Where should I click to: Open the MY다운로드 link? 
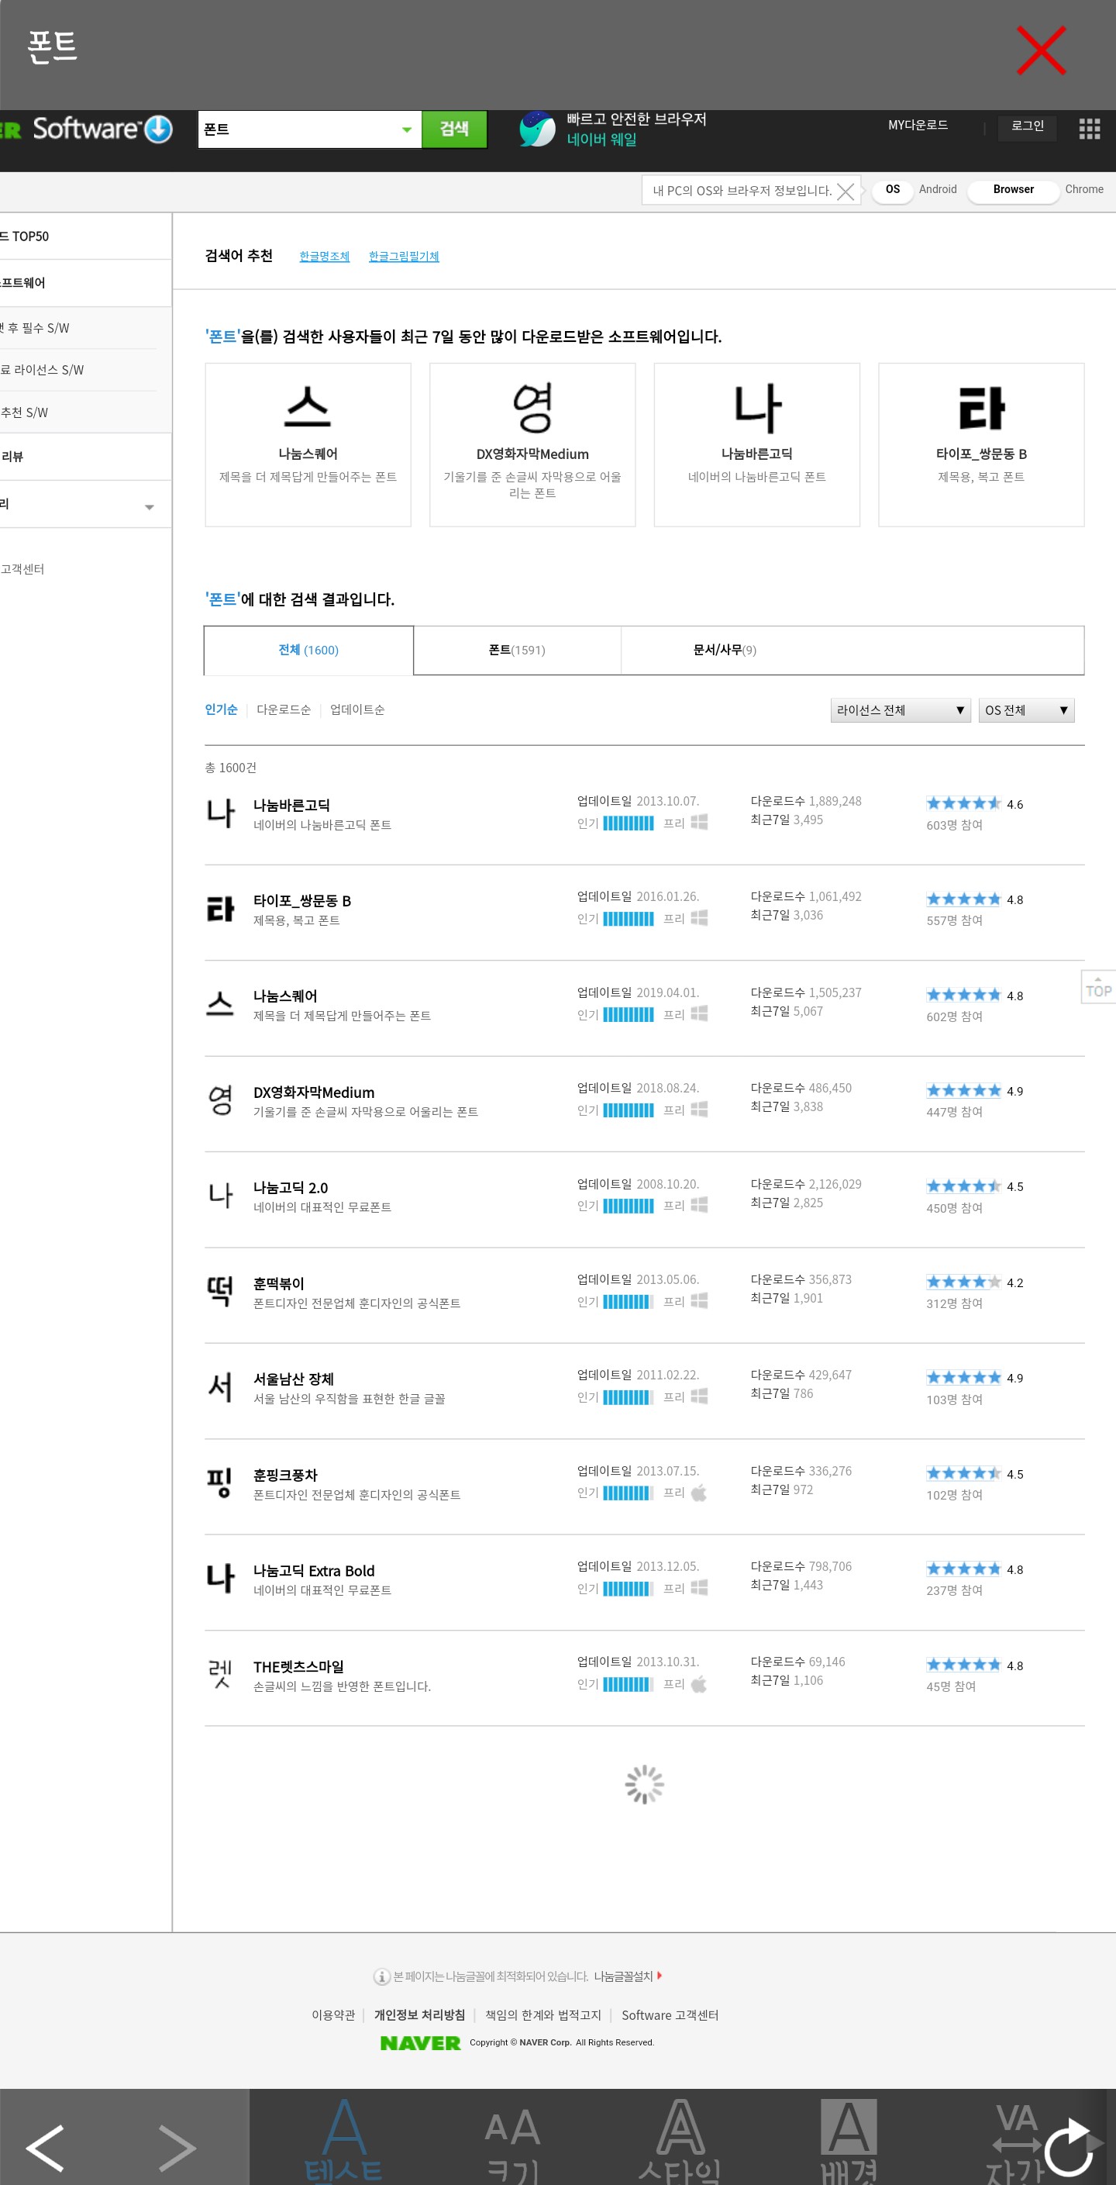[x=918, y=126]
